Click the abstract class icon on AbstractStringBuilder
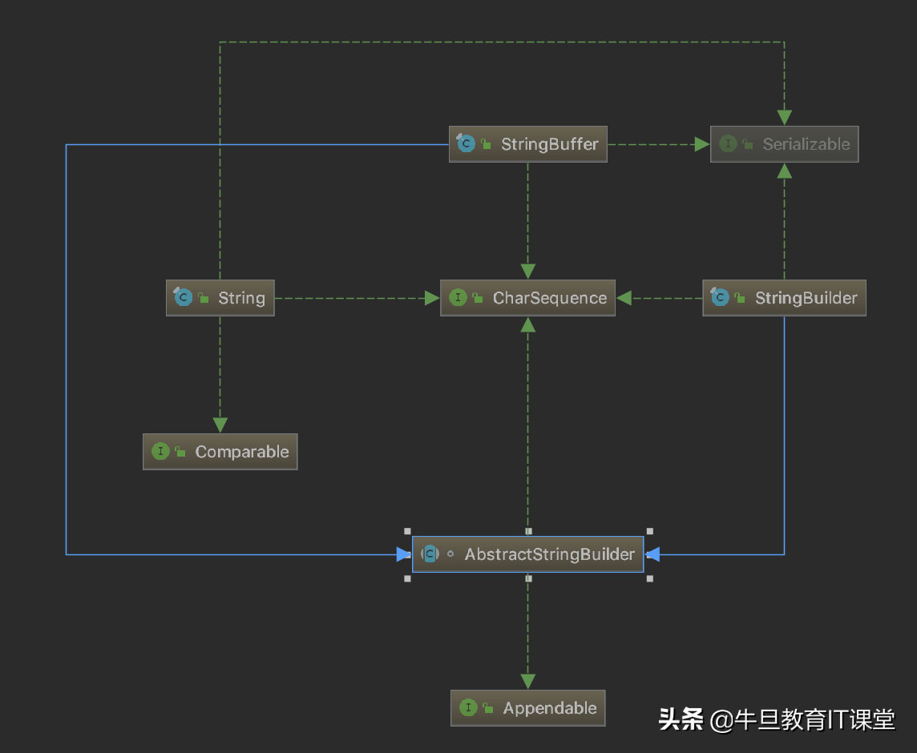The height and width of the screenshot is (753, 917). (430, 554)
